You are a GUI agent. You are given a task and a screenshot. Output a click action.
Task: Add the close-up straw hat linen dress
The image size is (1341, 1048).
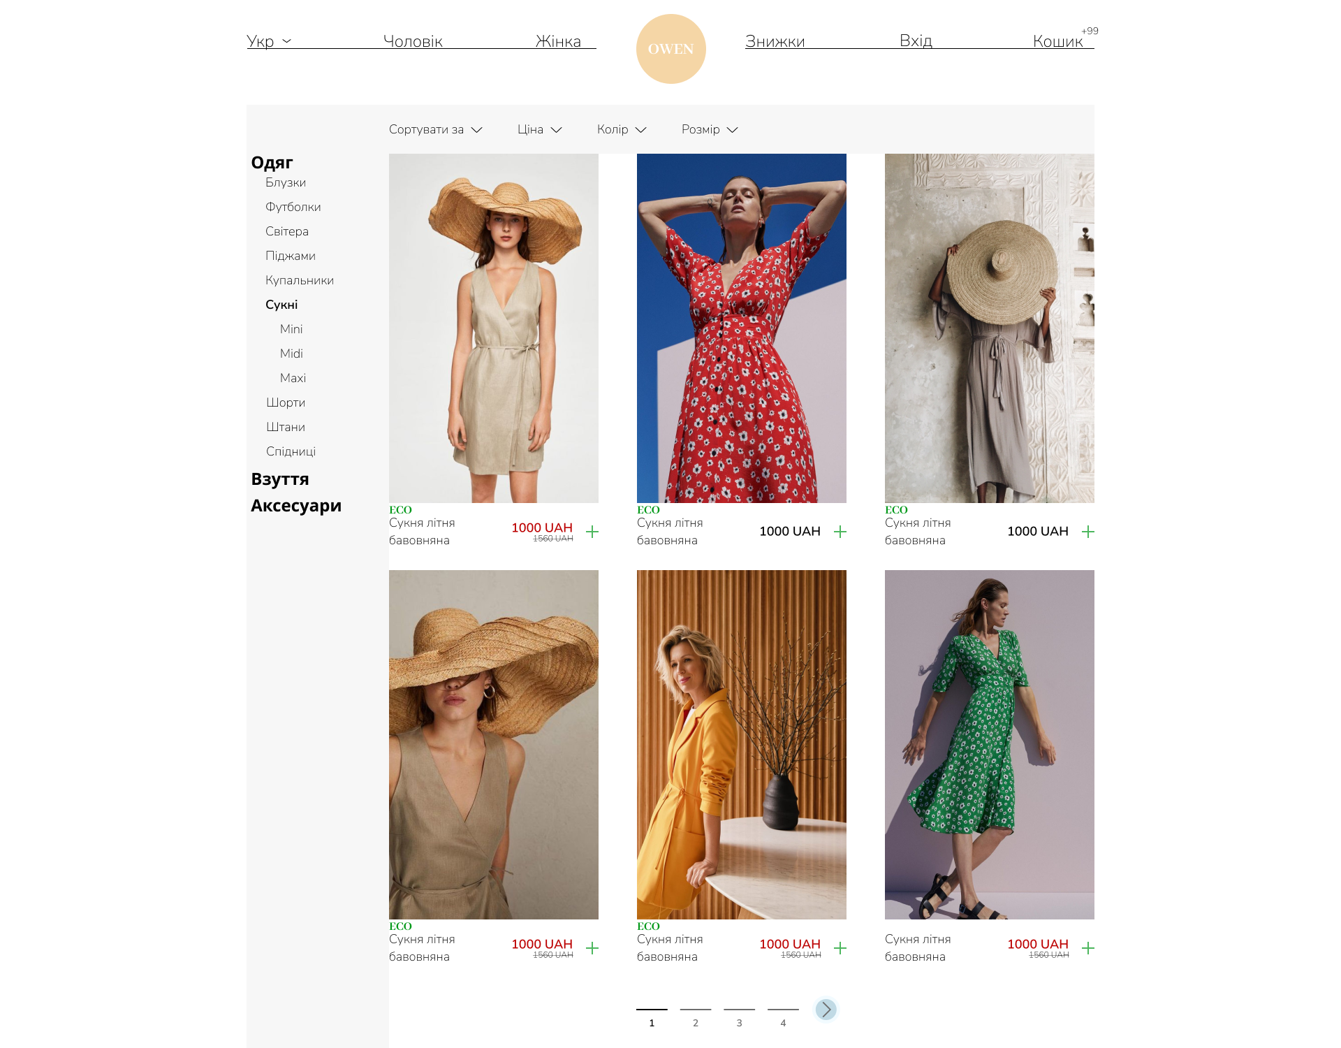[x=592, y=948]
